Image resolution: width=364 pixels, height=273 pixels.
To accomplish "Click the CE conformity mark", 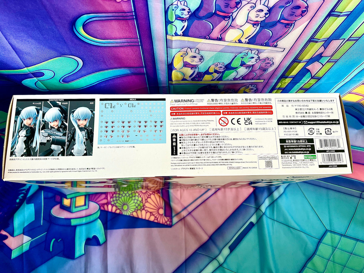I will pos(236,121).
